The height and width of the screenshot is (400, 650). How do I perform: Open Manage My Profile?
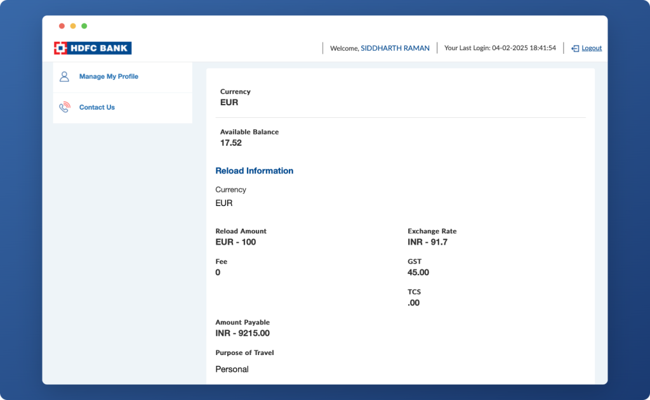click(x=108, y=76)
